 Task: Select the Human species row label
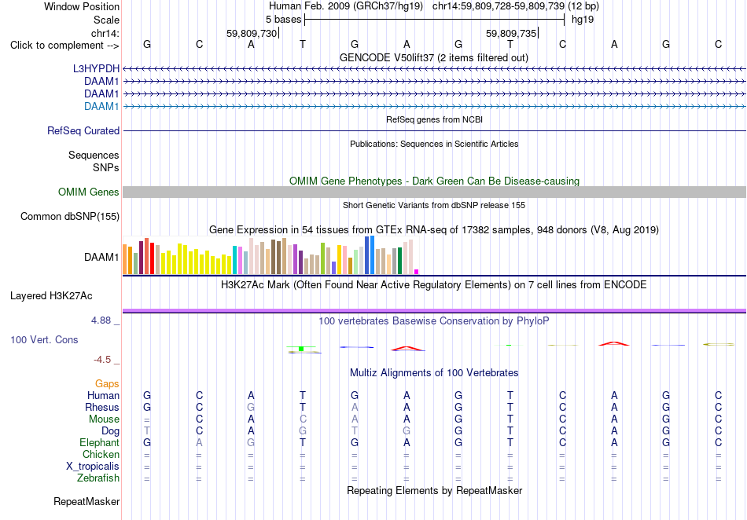[103, 395]
